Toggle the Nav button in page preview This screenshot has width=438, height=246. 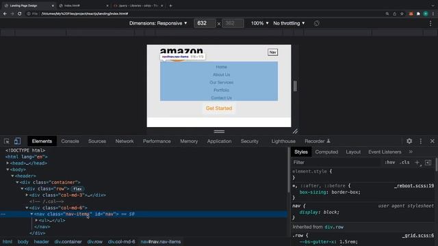tap(272, 52)
